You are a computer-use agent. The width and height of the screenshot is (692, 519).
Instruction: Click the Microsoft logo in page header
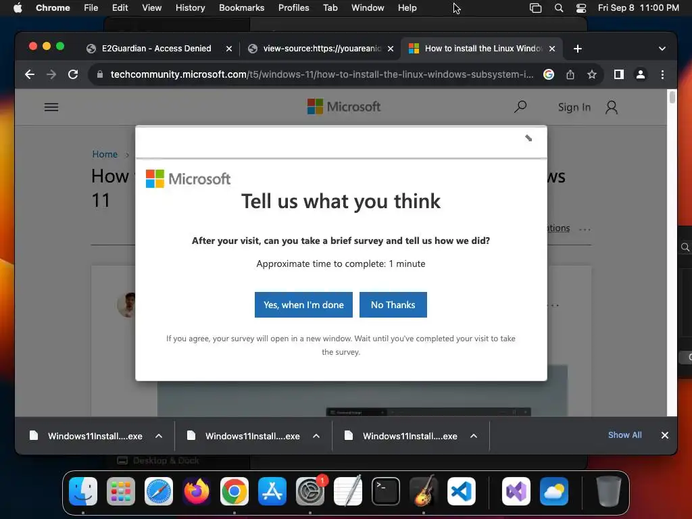pos(344,106)
